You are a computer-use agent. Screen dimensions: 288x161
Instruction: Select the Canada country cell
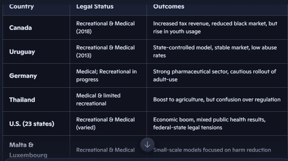click(x=21, y=28)
